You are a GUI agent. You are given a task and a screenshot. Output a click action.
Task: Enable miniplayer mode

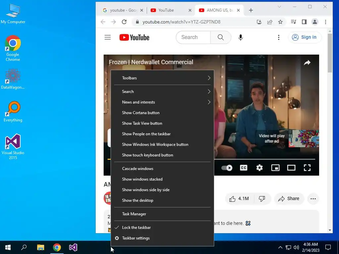click(275, 168)
